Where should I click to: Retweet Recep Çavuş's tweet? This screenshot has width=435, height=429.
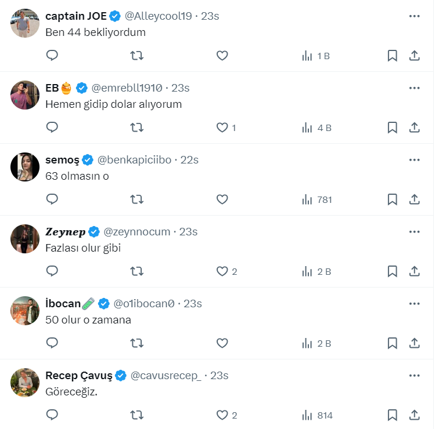[136, 415]
